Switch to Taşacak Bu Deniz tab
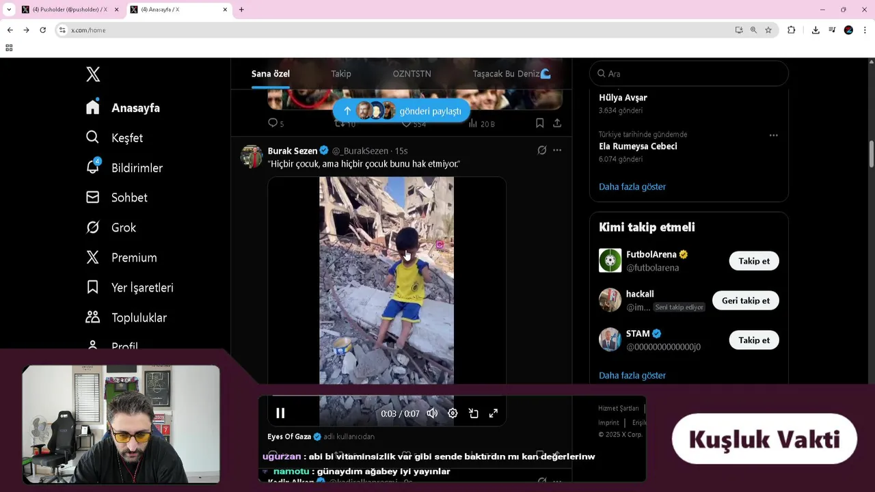 tap(511, 74)
